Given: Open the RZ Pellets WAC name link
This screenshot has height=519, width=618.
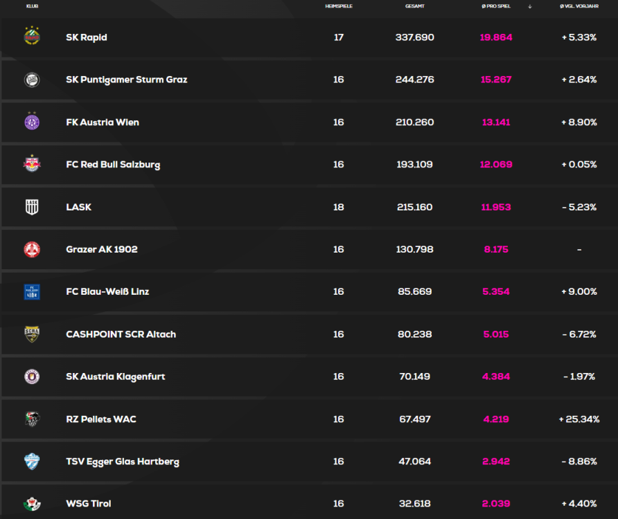Looking at the screenshot, I should [101, 419].
